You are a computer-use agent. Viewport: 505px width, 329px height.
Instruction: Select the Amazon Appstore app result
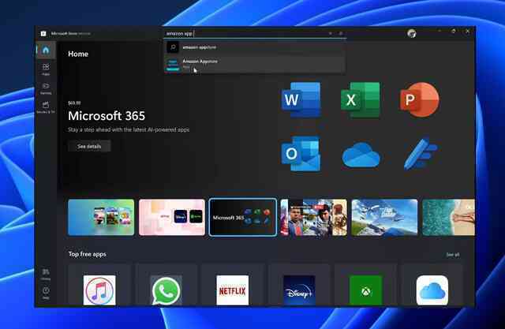(255, 64)
